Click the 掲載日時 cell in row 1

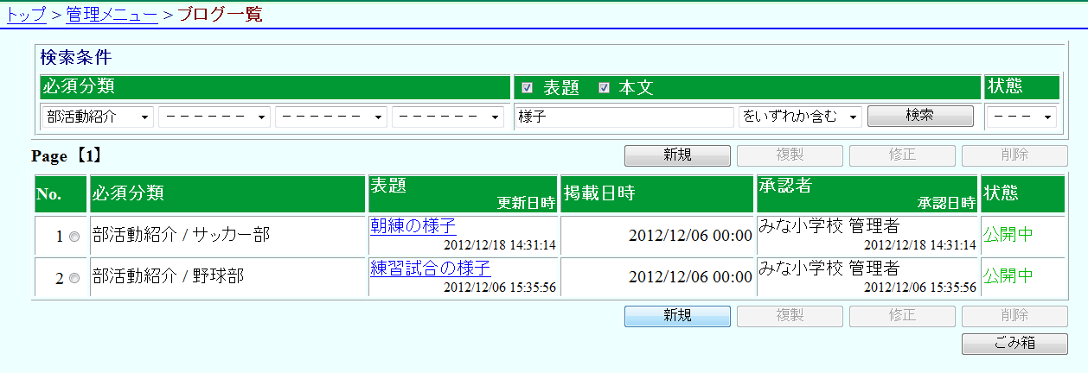click(x=657, y=236)
